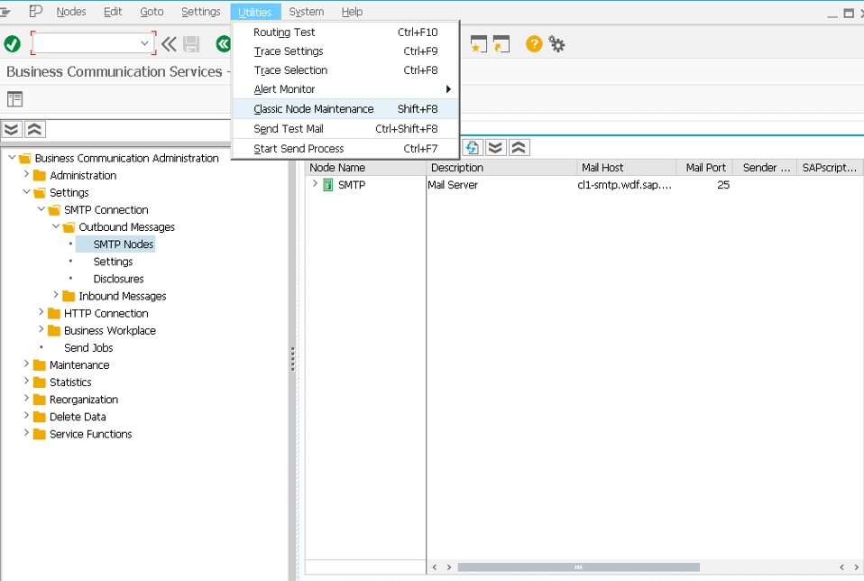Collapse the Settings folder
864x581 pixels.
click(26, 192)
